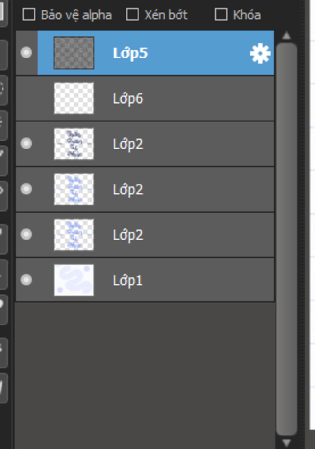The height and width of the screenshot is (449, 315).
Task: Hide the Lớp5 layer
Action: [x=26, y=53]
